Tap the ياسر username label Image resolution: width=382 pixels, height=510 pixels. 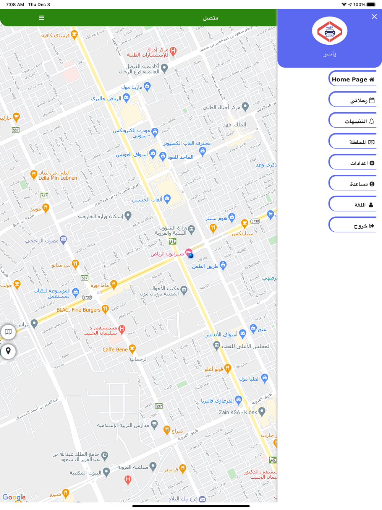330,54
